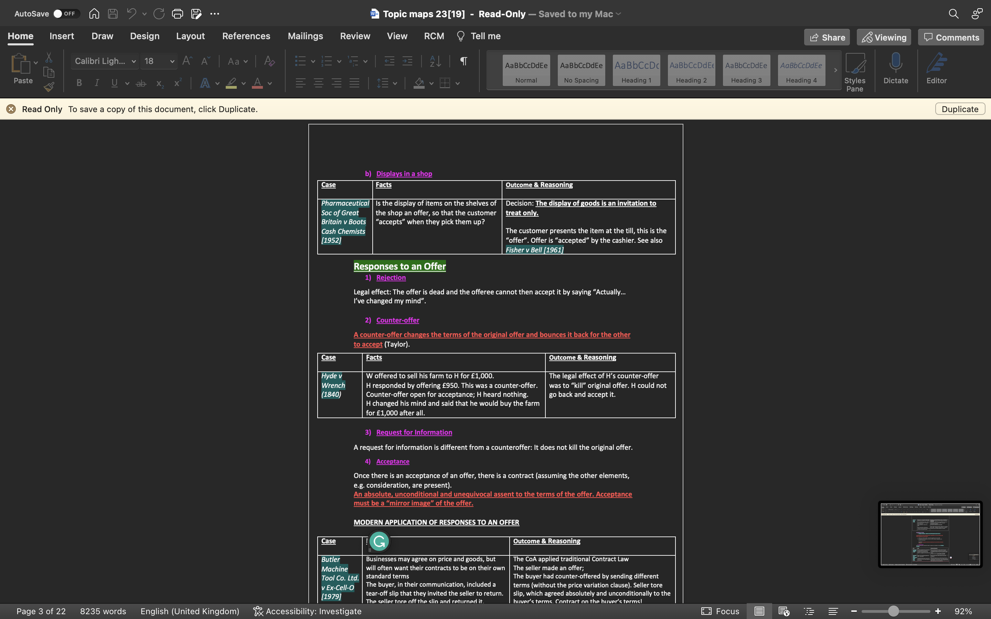
Task: Open the font name dropdown
Action: coord(134,62)
